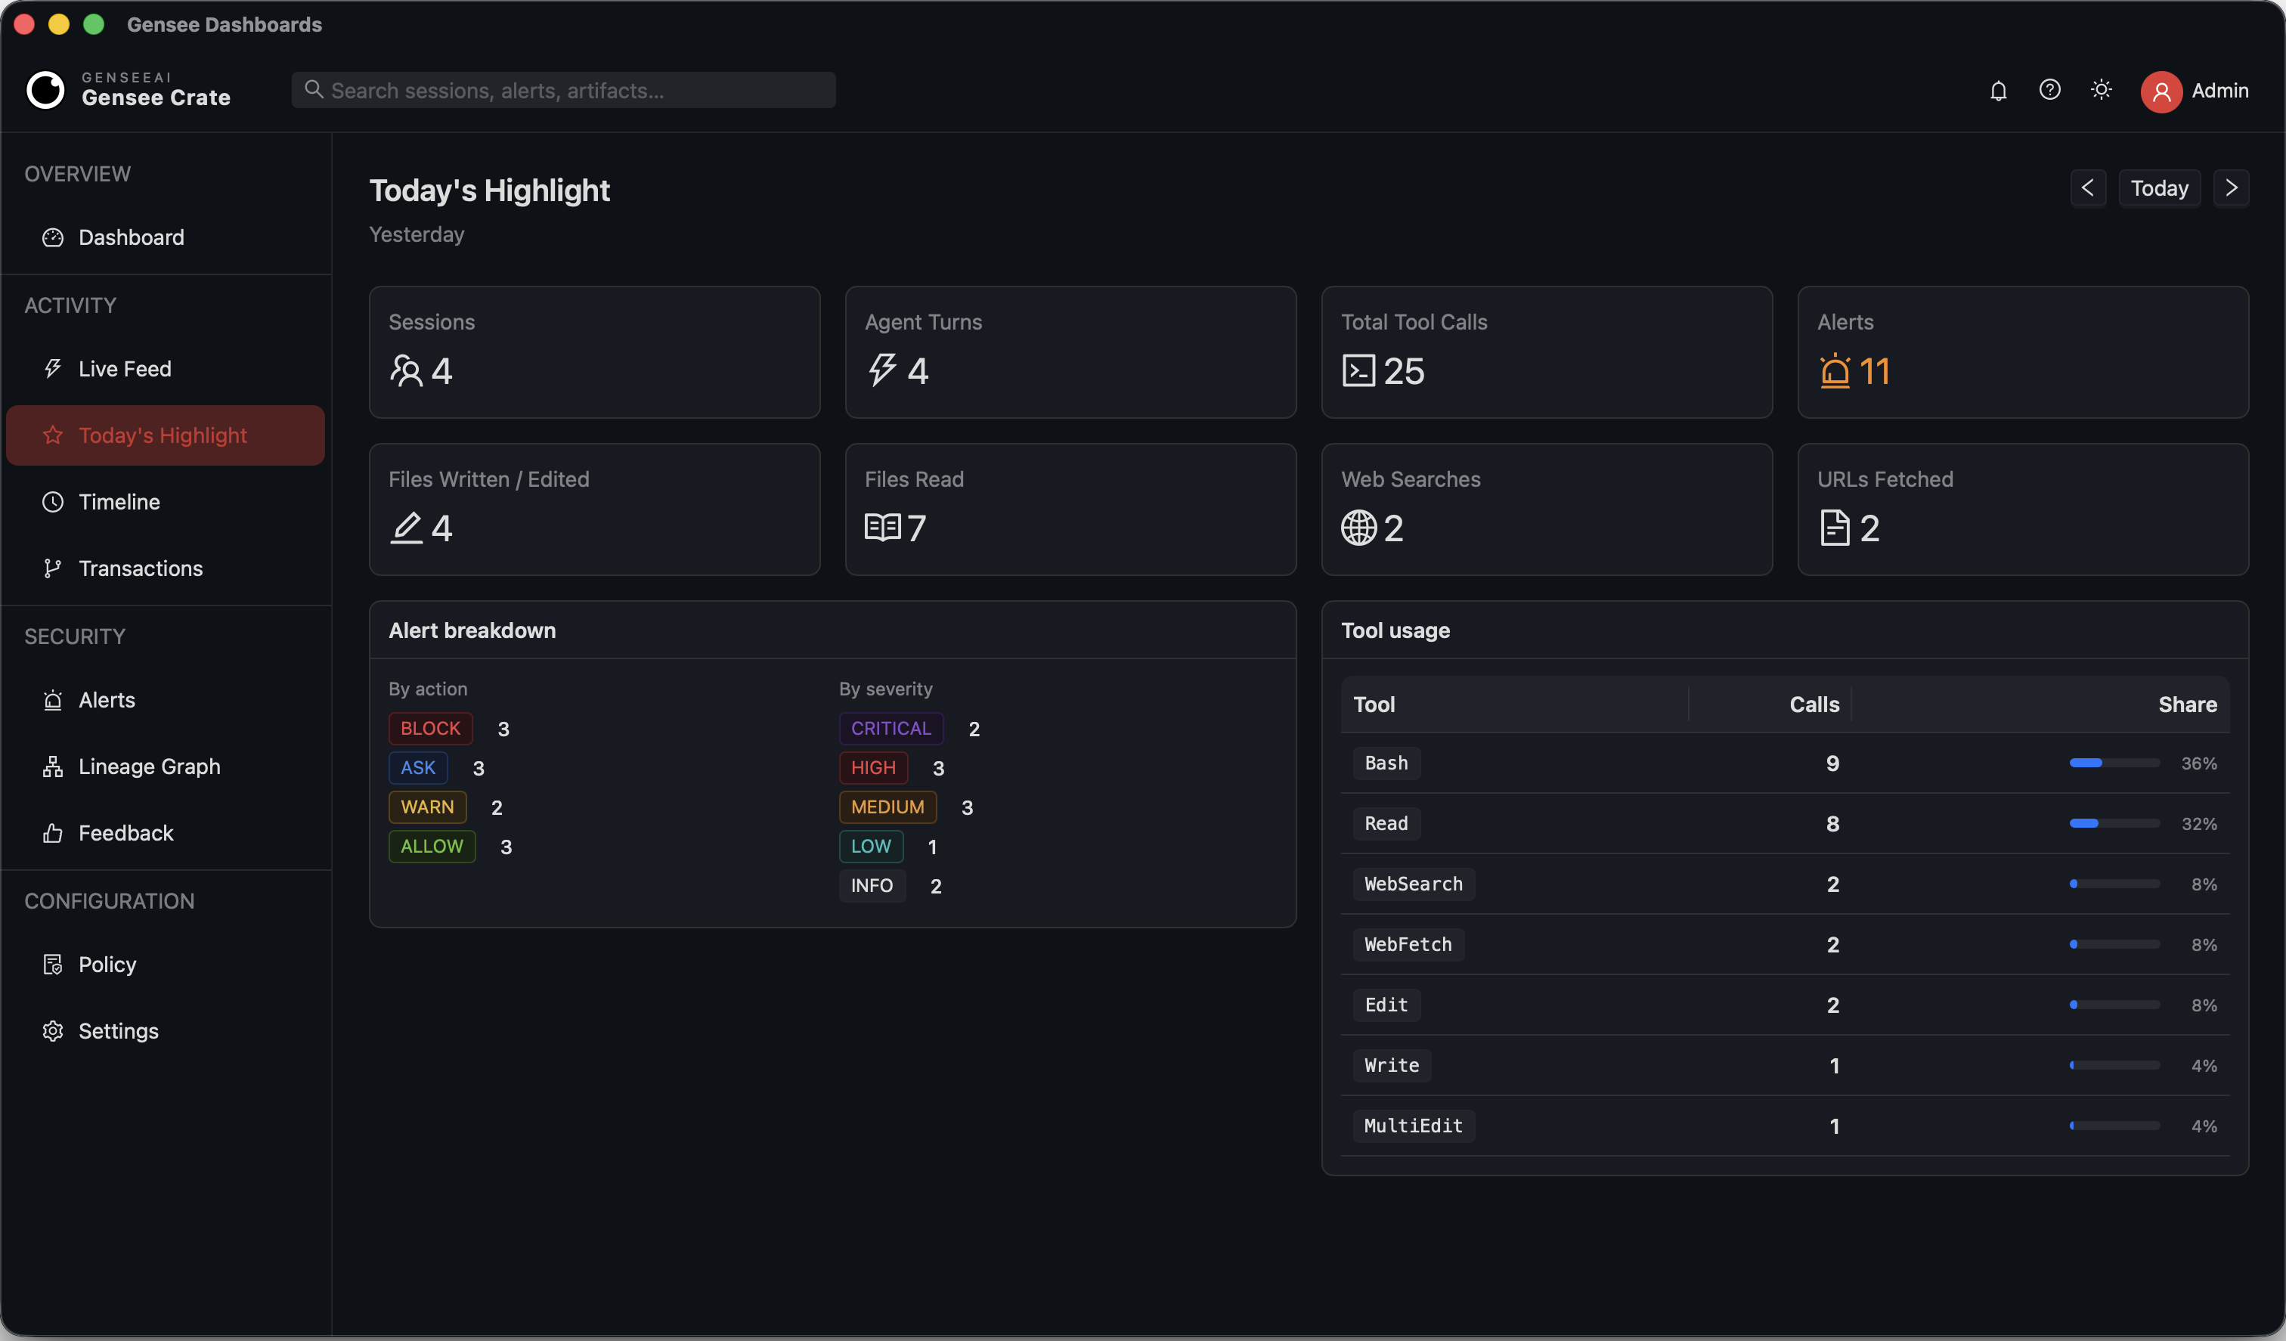Image resolution: width=2286 pixels, height=1341 pixels.
Task: Select Today's Highlight sidebar item
Action: pyautogui.click(x=166, y=435)
